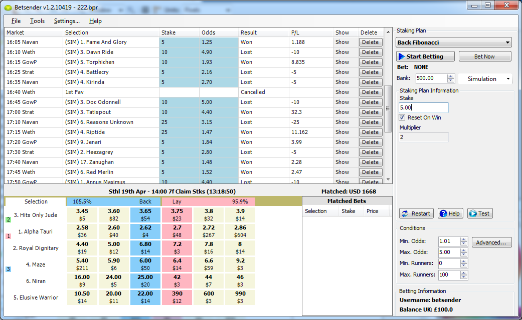The height and width of the screenshot is (320, 522).
Task: Open the Advanced... conditions button
Action: click(491, 242)
